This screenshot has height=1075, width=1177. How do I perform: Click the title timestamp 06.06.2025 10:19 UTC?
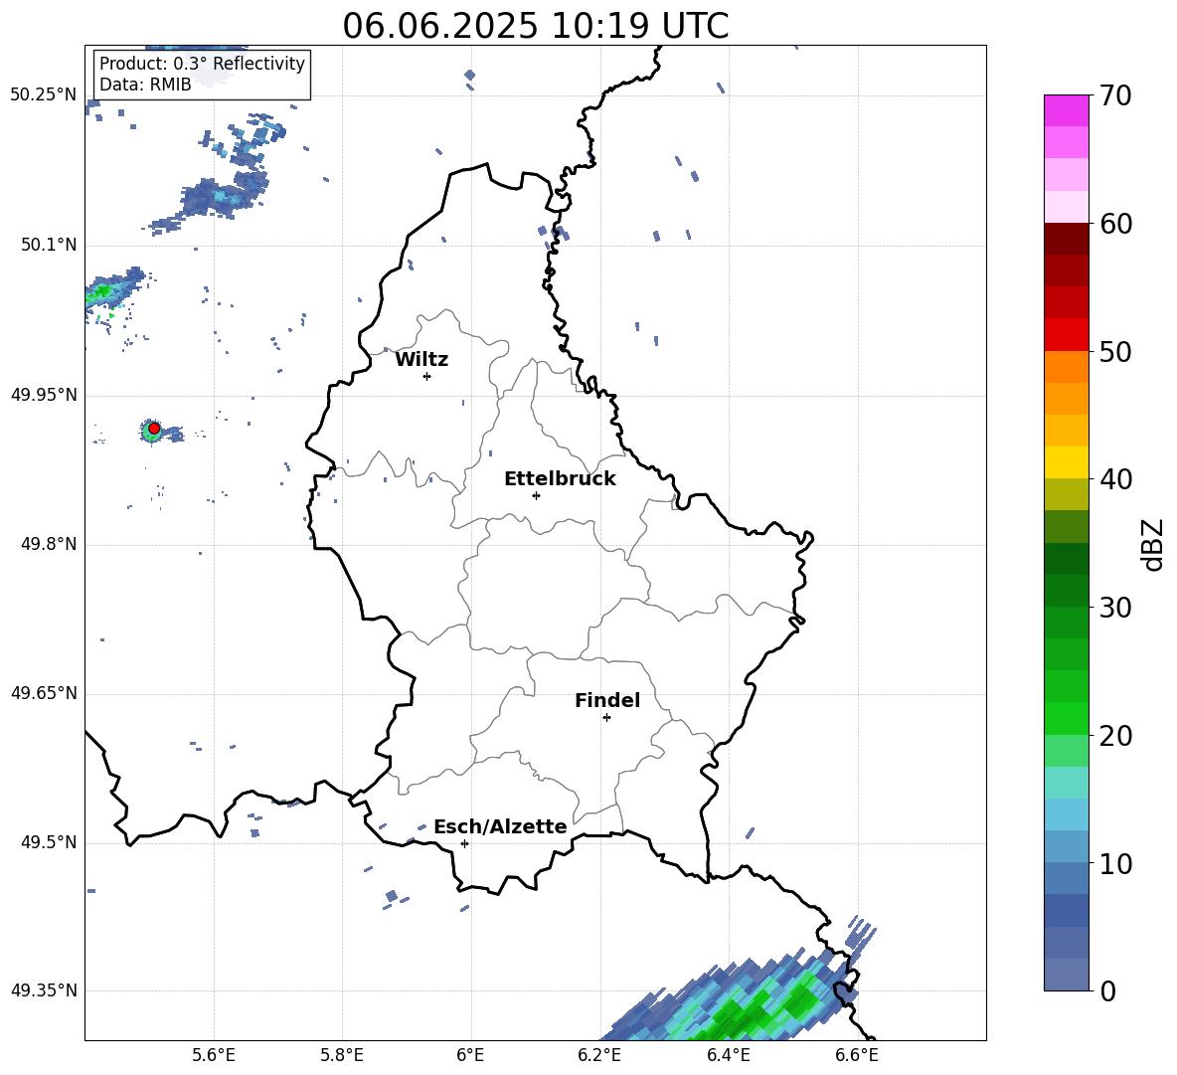click(x=535, y=26)
